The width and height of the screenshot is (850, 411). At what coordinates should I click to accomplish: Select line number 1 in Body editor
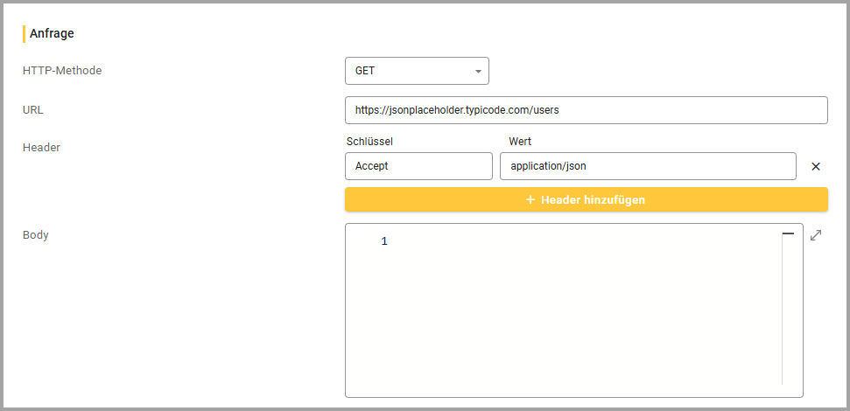(384, 241)
